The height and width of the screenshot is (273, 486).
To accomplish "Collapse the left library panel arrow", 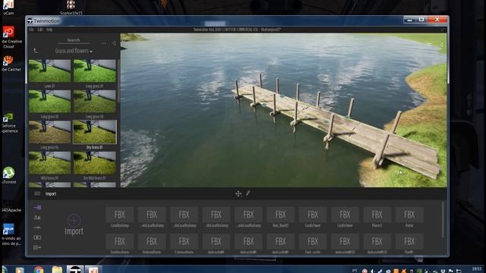I will click(115, 44).
